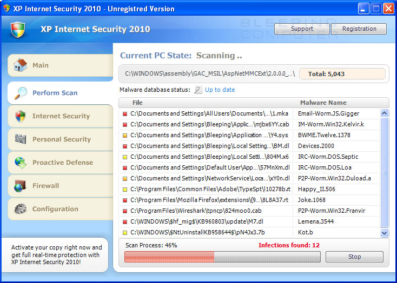
Task: Click the Activate your copy message
Action: (56, 255)
